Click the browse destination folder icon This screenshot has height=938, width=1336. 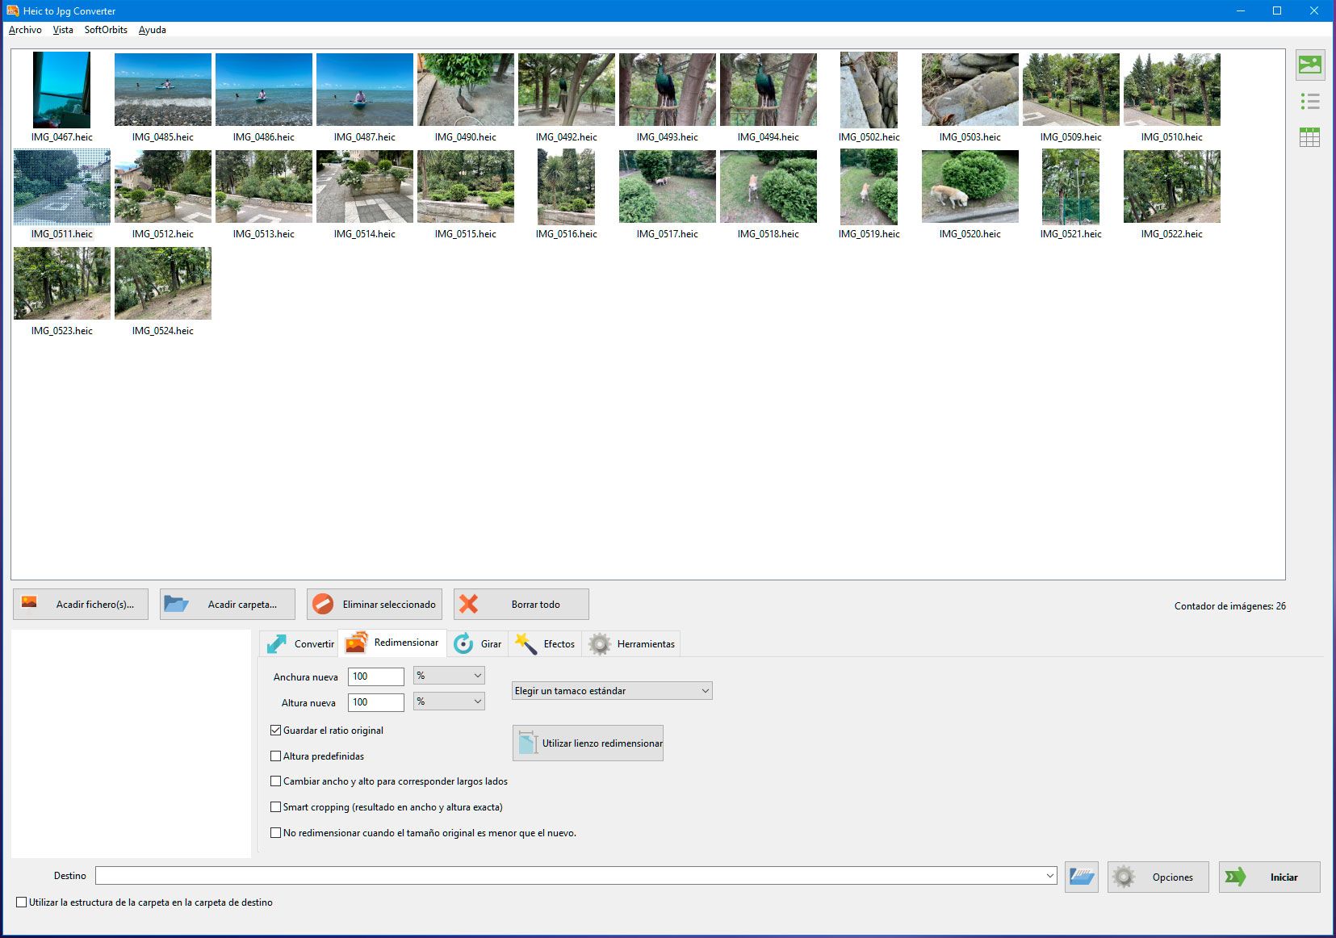(x=1081, y=877)
